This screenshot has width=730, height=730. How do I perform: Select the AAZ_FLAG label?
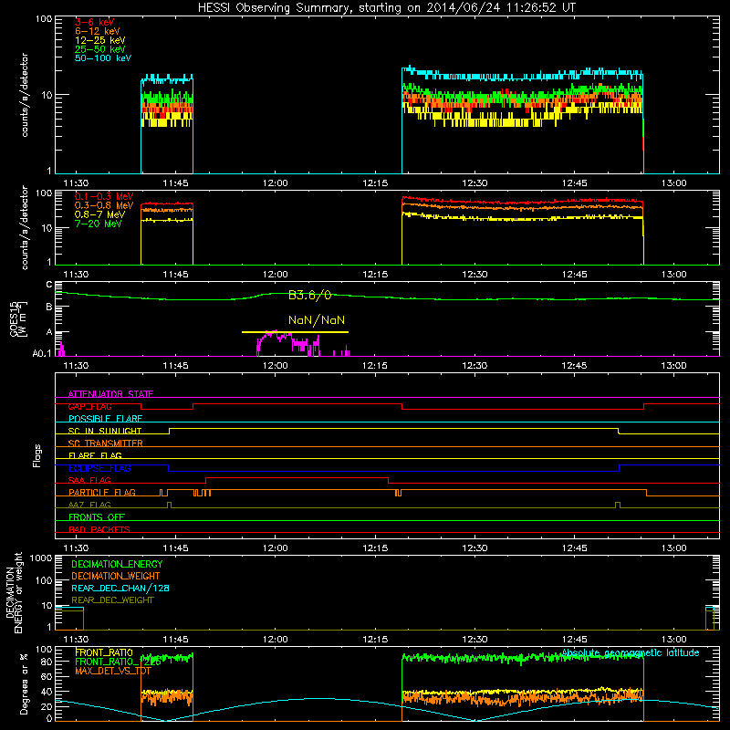click(x=89, y=505)
